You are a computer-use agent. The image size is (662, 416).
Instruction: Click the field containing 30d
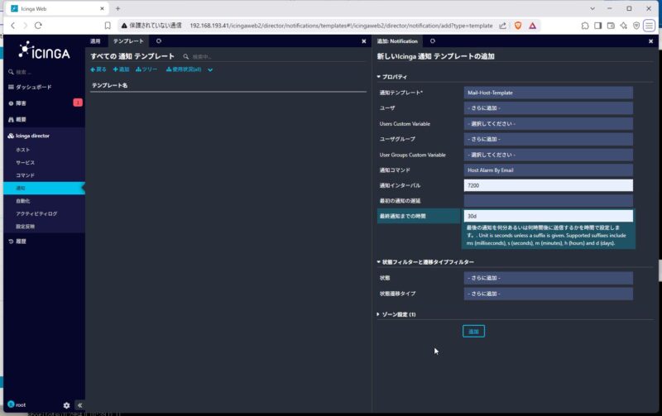coord(548,216)
